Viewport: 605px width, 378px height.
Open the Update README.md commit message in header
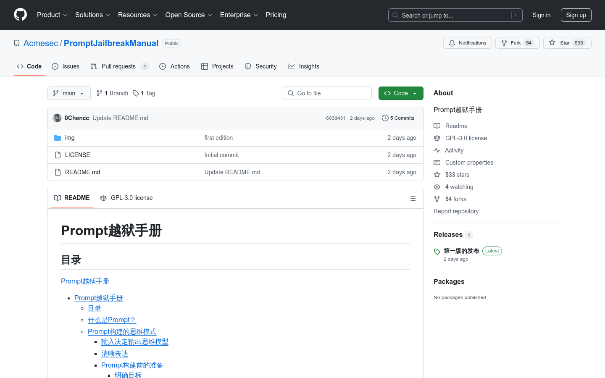point(120,118)
